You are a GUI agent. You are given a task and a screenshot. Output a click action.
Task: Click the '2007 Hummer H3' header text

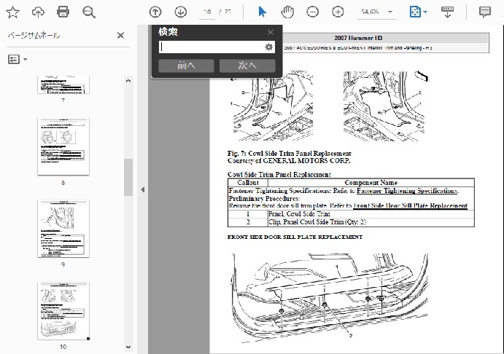coord(358,38)
